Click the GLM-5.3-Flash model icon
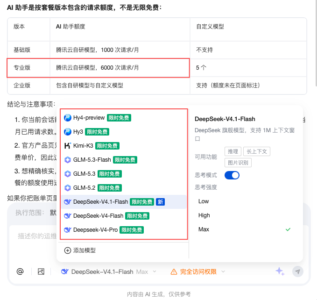This screenshot has width=317, height=300. (x=68, y=160)
